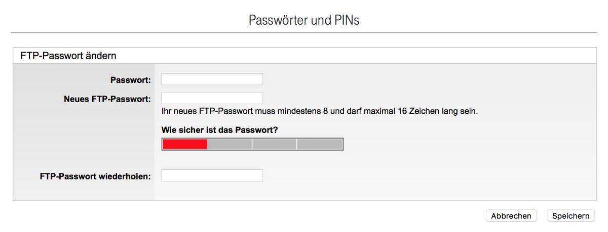Click the "FTP-Passwort ändern" section header
608x232 pixels.
tap(68, 56)
